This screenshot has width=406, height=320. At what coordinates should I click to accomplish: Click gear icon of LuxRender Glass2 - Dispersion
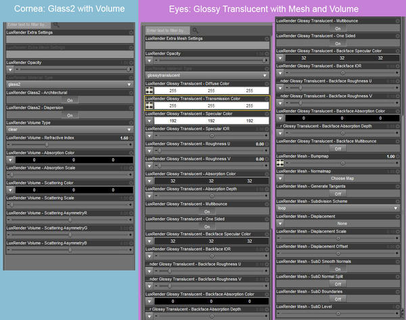[x=131, y=108]
